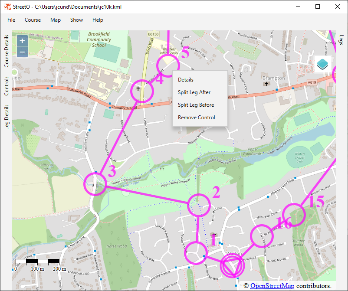Open the Course menu
This screenshot has width=348, height=291.
(x=33, y=20)
